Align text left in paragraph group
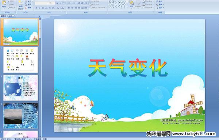 click(69, 8)
